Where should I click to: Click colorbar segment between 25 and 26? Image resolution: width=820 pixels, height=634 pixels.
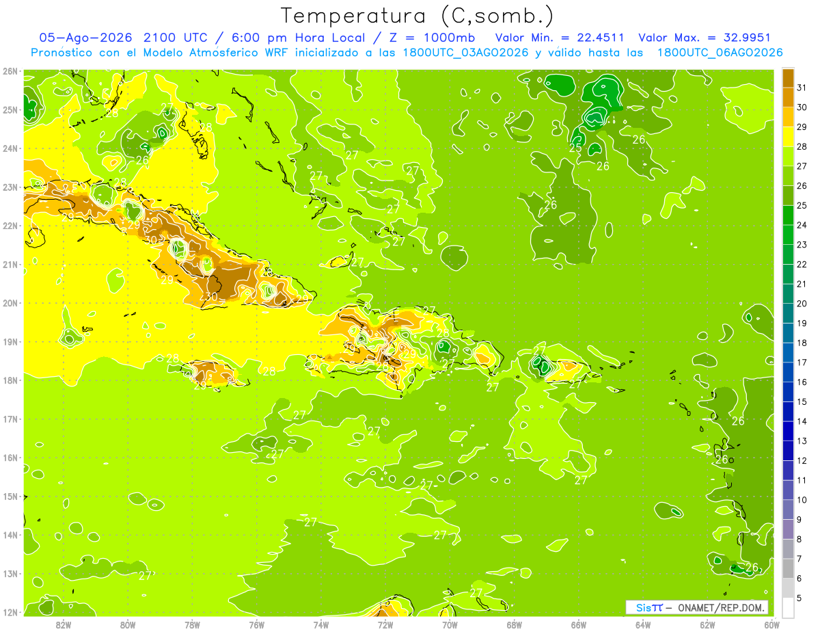pos(788,196)
